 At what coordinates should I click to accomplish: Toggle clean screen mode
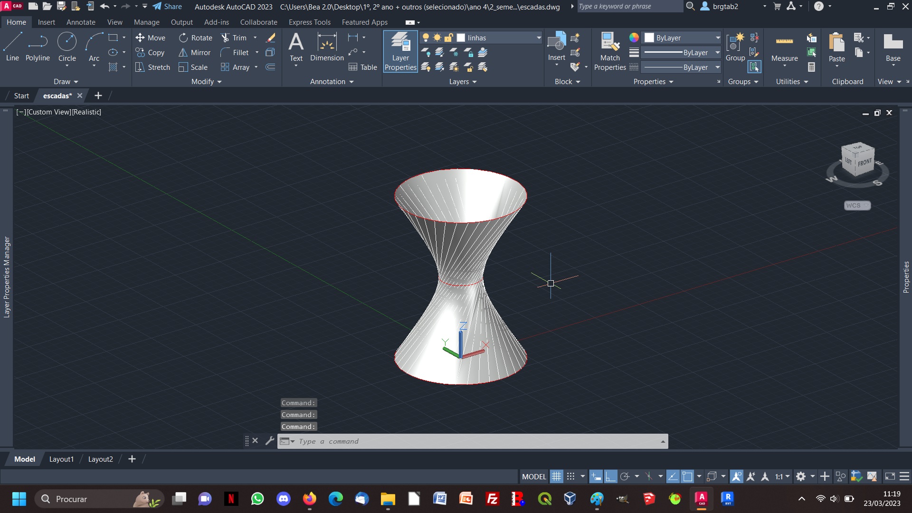coord(890,476)
